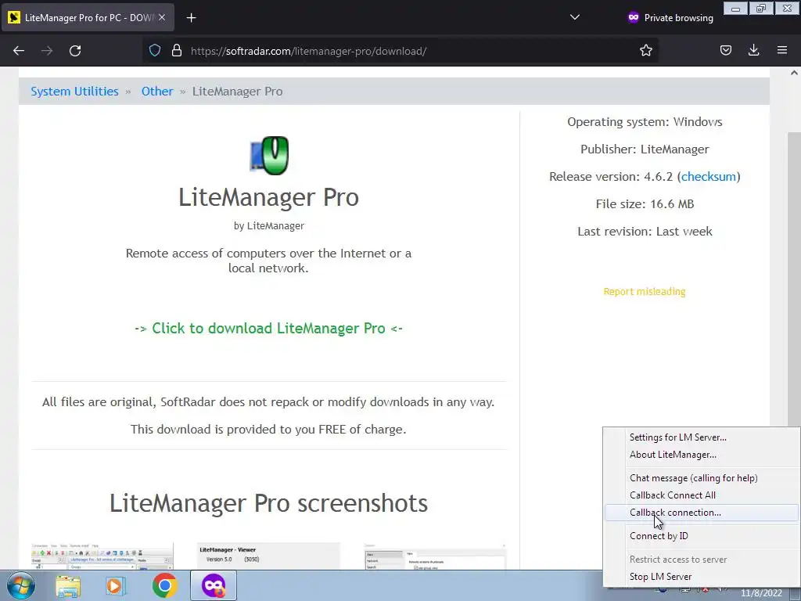Image resolution: width=801 pixels, height=601 pixels.
Task: Bookmark this page with the star icon
Action: point(645,50)
